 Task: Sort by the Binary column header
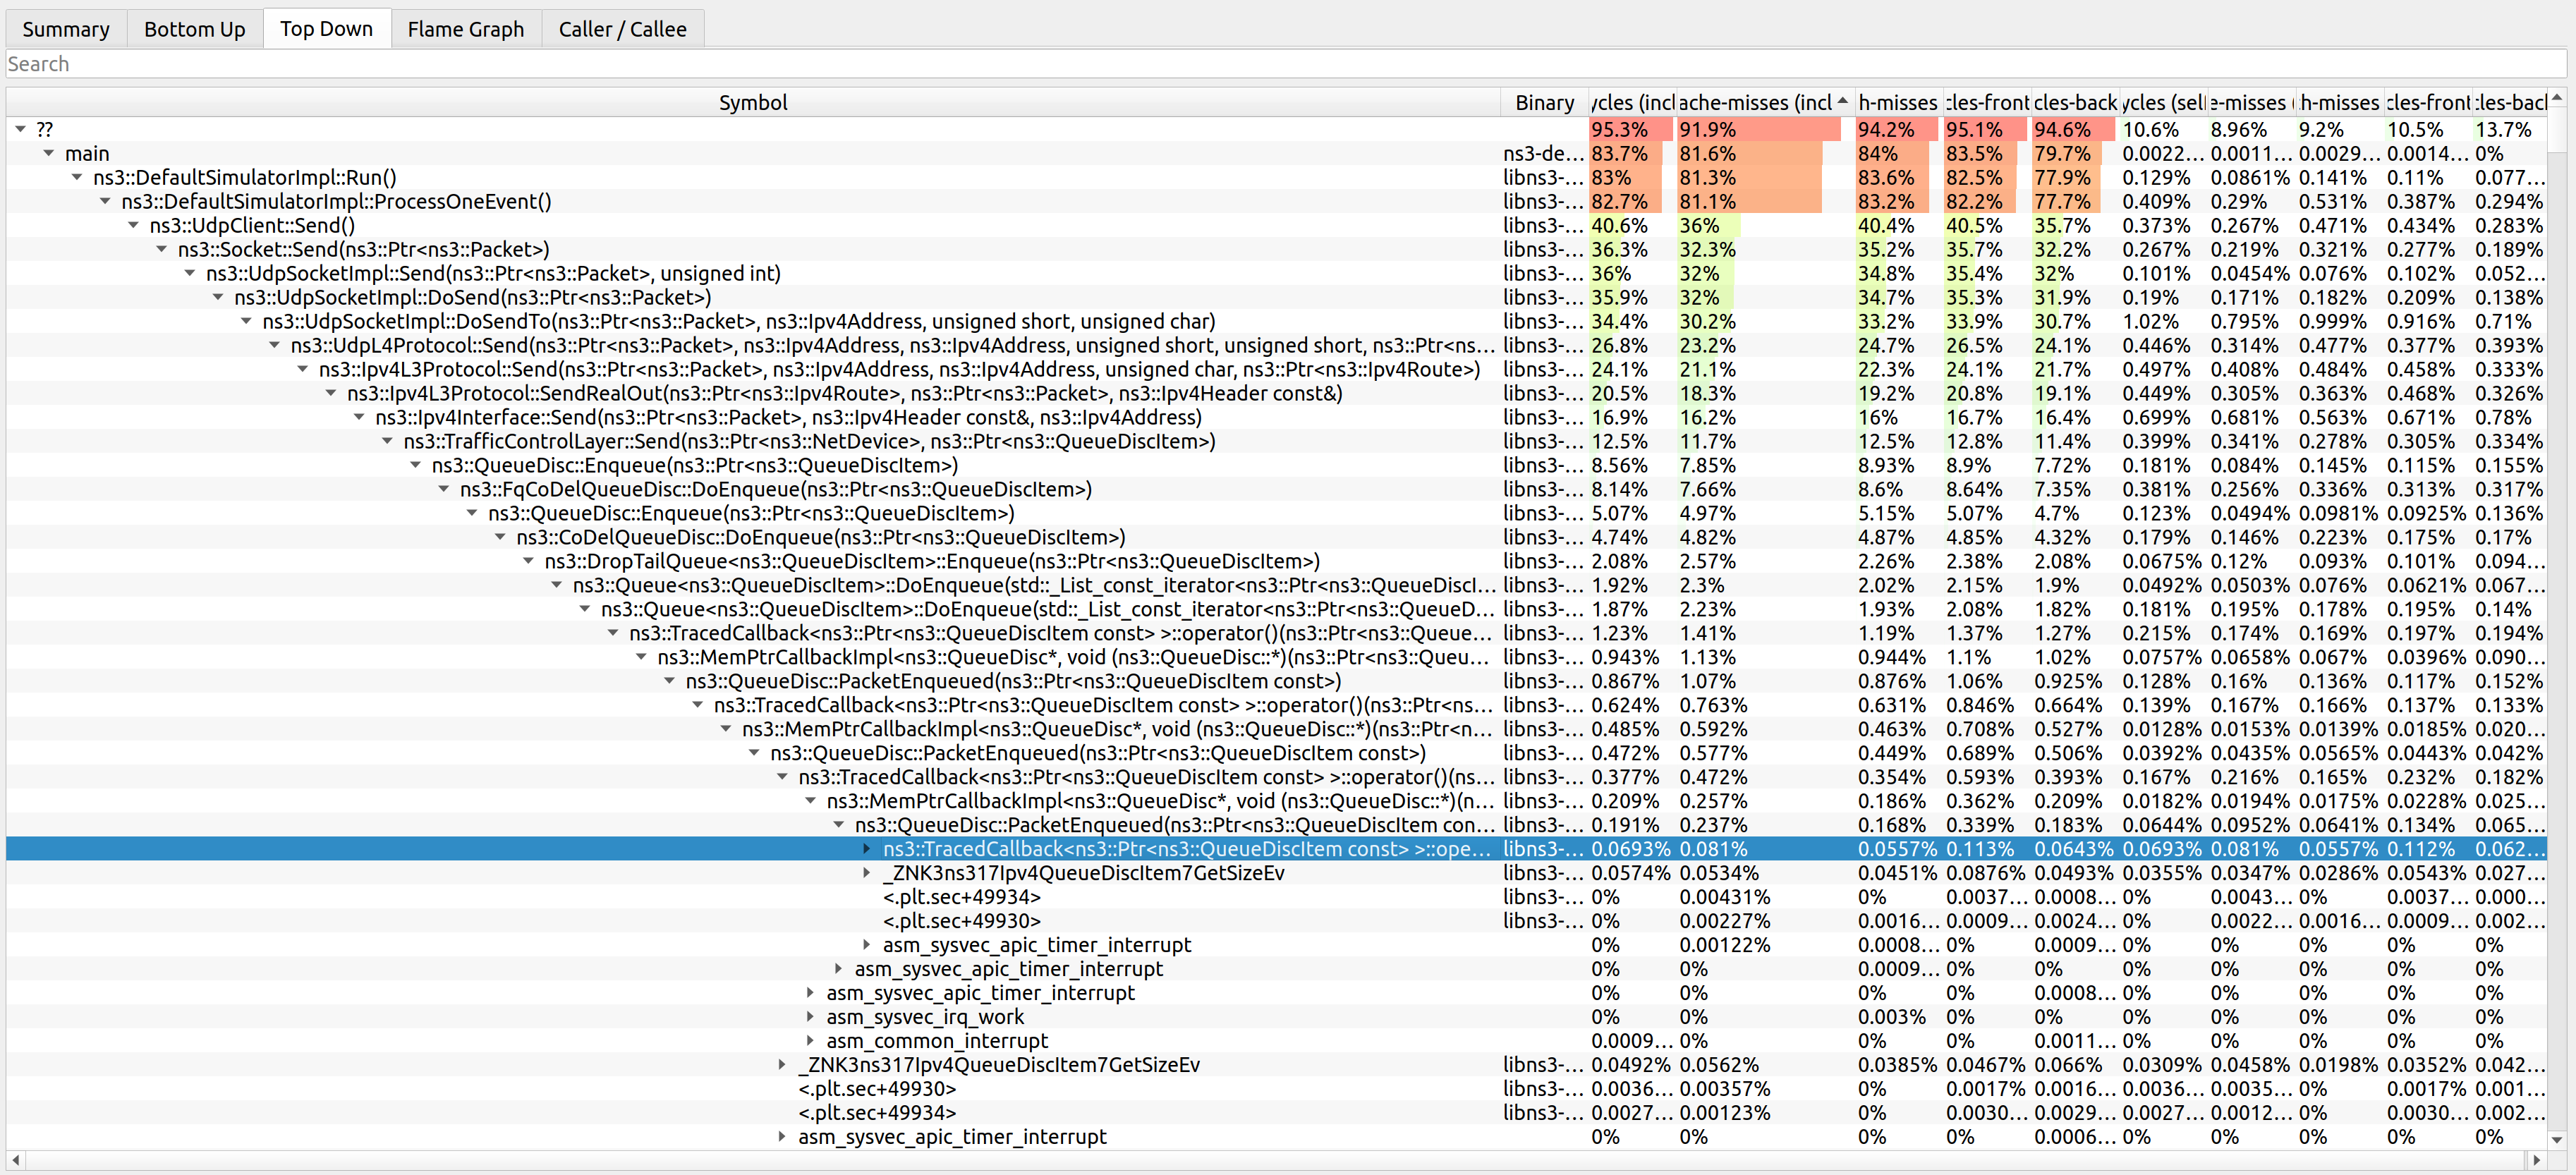click(x=1543, y=102)
